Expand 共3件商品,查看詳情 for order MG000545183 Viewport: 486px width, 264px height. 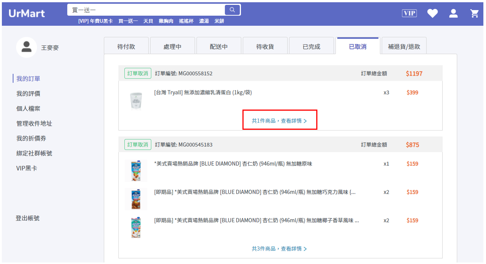[x=280, y=249]
